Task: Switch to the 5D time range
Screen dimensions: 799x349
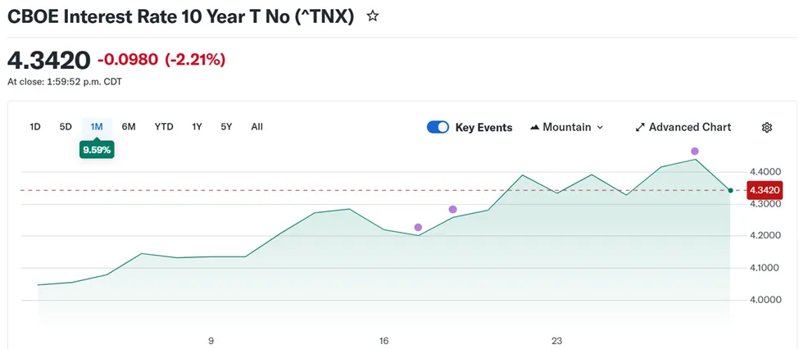Action: click(66, 126)
